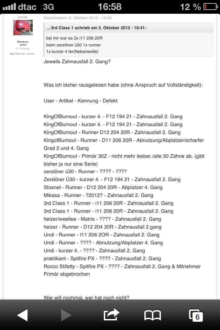Screen dimensions: 220x330
Task: Tap the Members group label under avatar
Action: coord(23,42)
